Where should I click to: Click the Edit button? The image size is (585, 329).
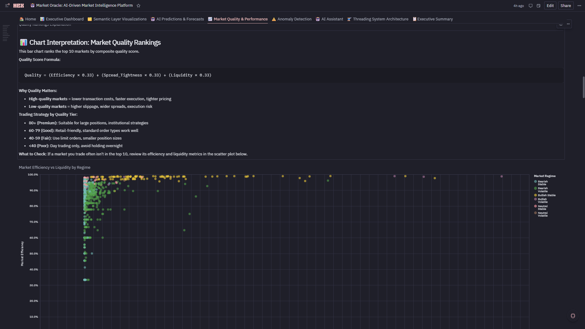click(x=550, y=5)
